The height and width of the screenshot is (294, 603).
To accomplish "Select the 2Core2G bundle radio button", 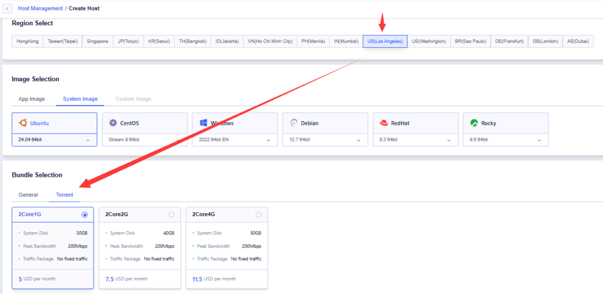I will (x=171, y=214).
